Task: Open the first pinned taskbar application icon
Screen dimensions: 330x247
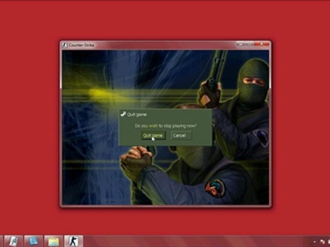Action: [13, 241]
